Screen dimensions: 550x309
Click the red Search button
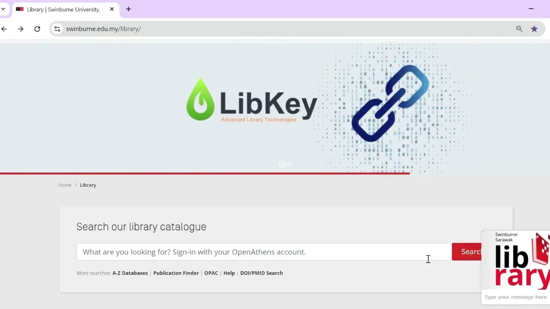pos(467,252)
